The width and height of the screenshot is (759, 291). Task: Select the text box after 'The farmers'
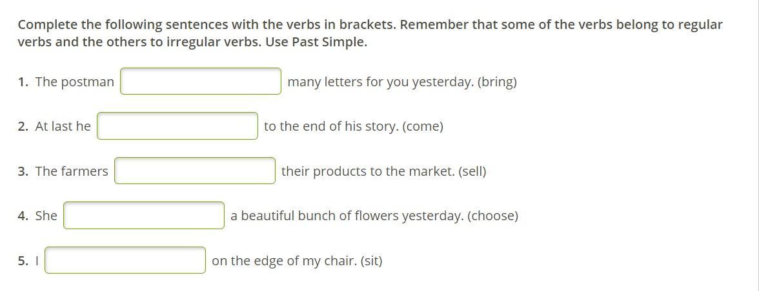tap(195, 171)
